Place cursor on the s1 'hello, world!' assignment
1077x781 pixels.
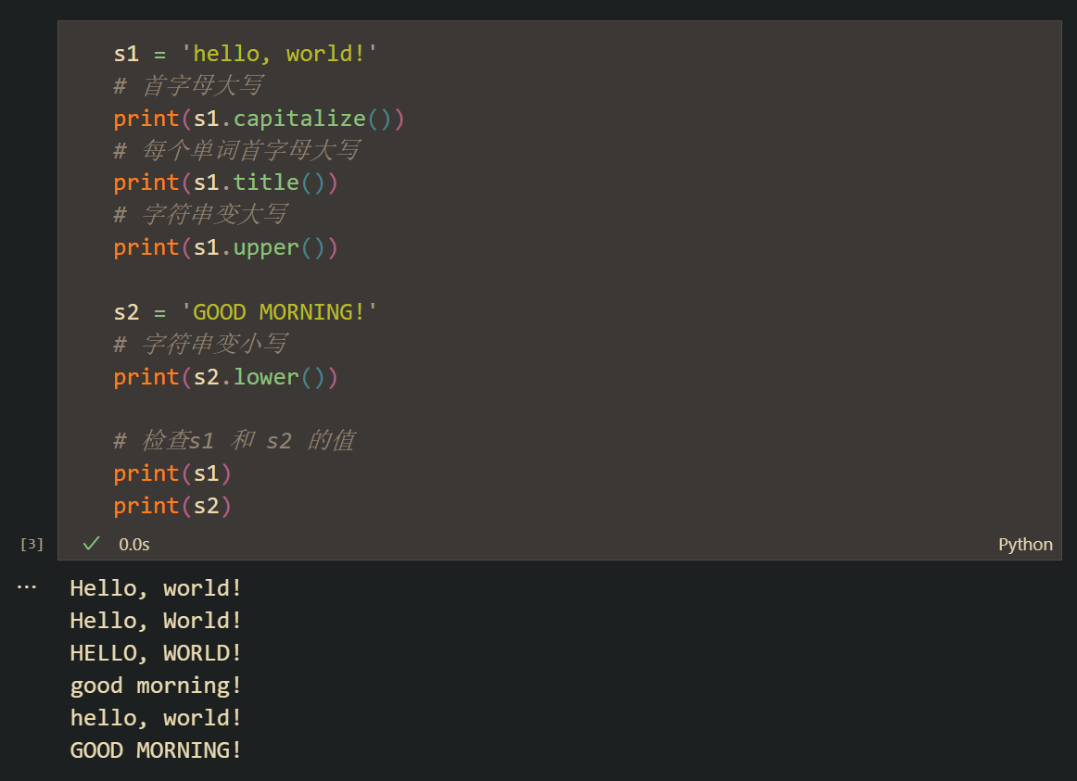coord(246,54)
